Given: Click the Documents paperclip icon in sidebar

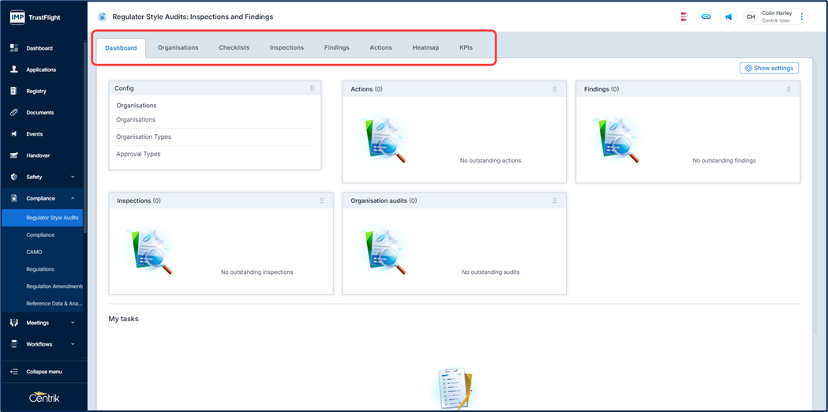Looking at the screenshot, I should pyautogui.click(x=13, y=113).
